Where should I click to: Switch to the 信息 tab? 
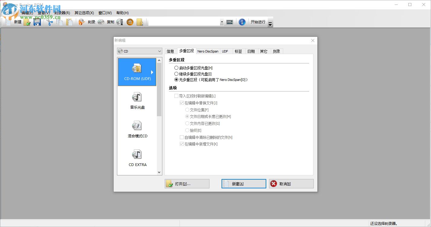point(170,51)
